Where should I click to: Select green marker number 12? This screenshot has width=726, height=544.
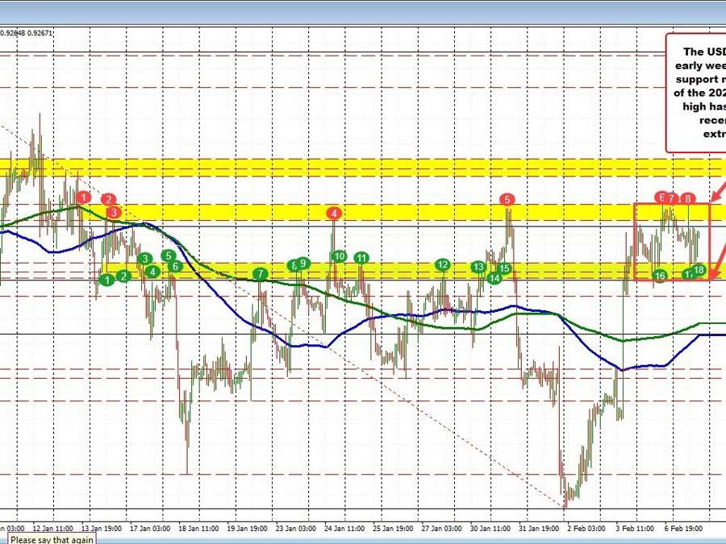coord(442,264)
